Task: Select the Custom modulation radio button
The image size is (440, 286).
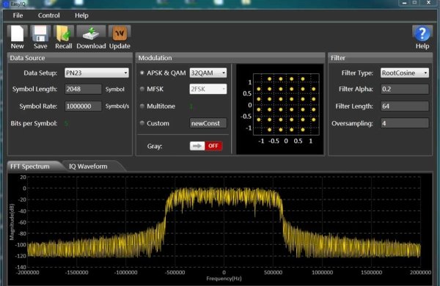Action: coord(142,123)
